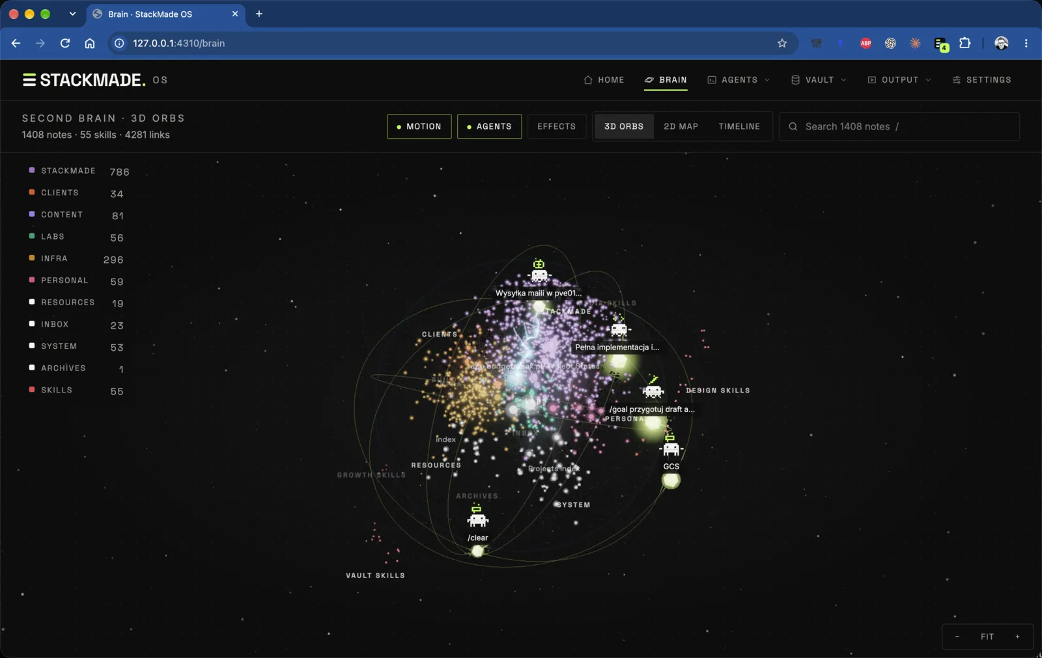Click the browser address bar URL
The image size is (1042, 658).
click(x=178, y=43)
